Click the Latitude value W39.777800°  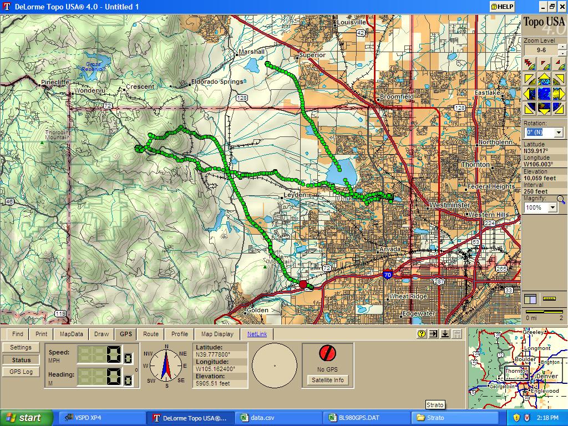tap(213, 354)
